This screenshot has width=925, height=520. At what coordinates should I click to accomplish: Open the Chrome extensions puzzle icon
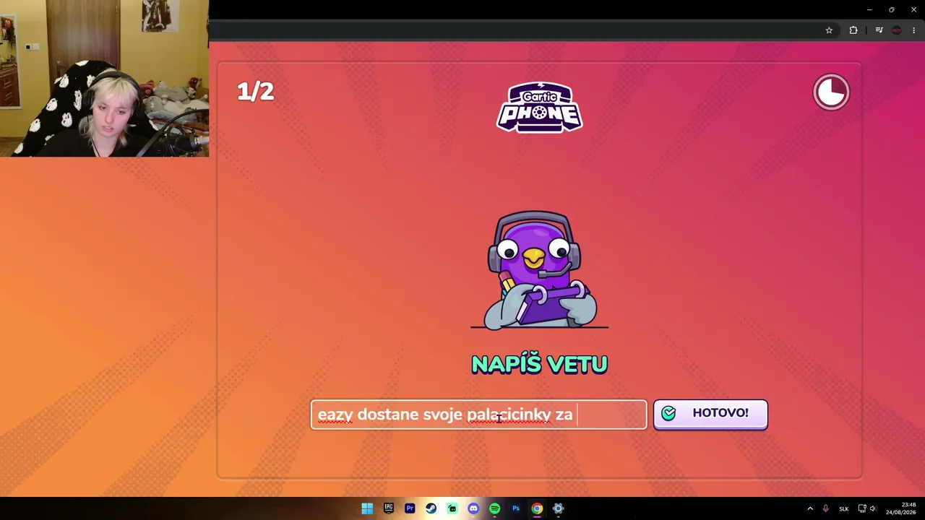click(853, 30)
